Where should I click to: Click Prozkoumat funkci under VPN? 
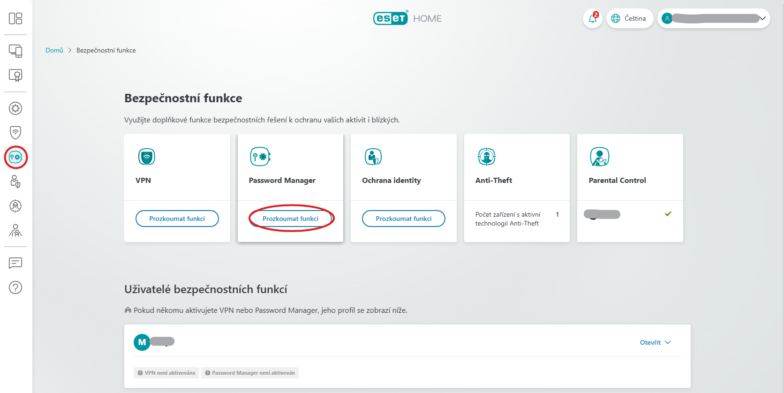177,219
